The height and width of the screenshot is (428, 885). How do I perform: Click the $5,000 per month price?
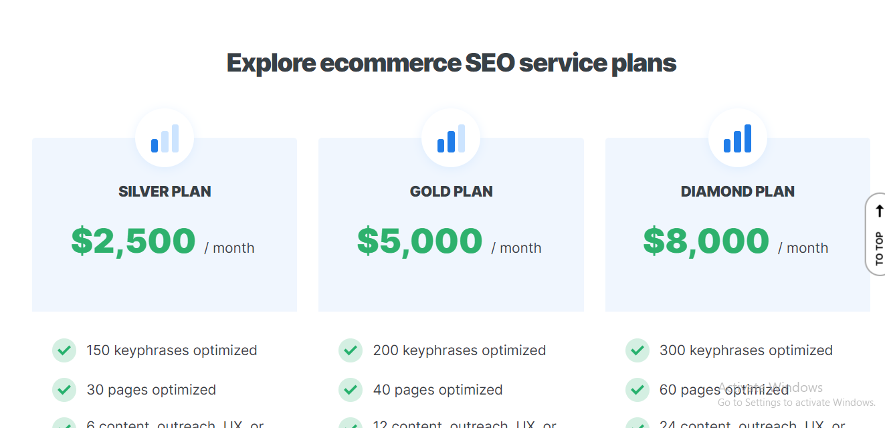point(420,241)
